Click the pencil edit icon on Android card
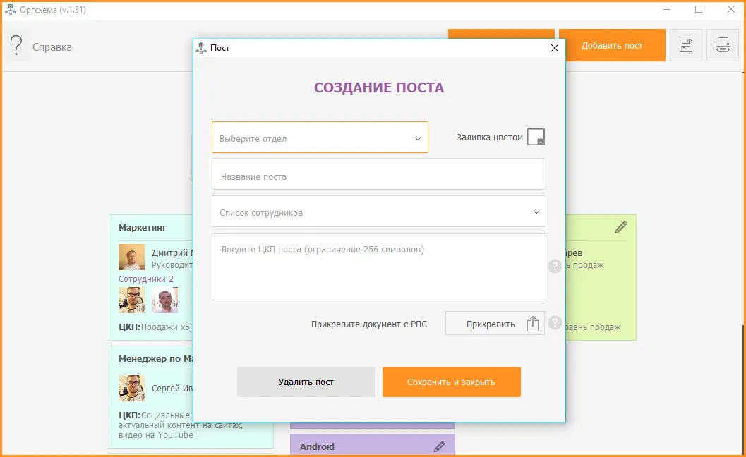 (440, 446)
